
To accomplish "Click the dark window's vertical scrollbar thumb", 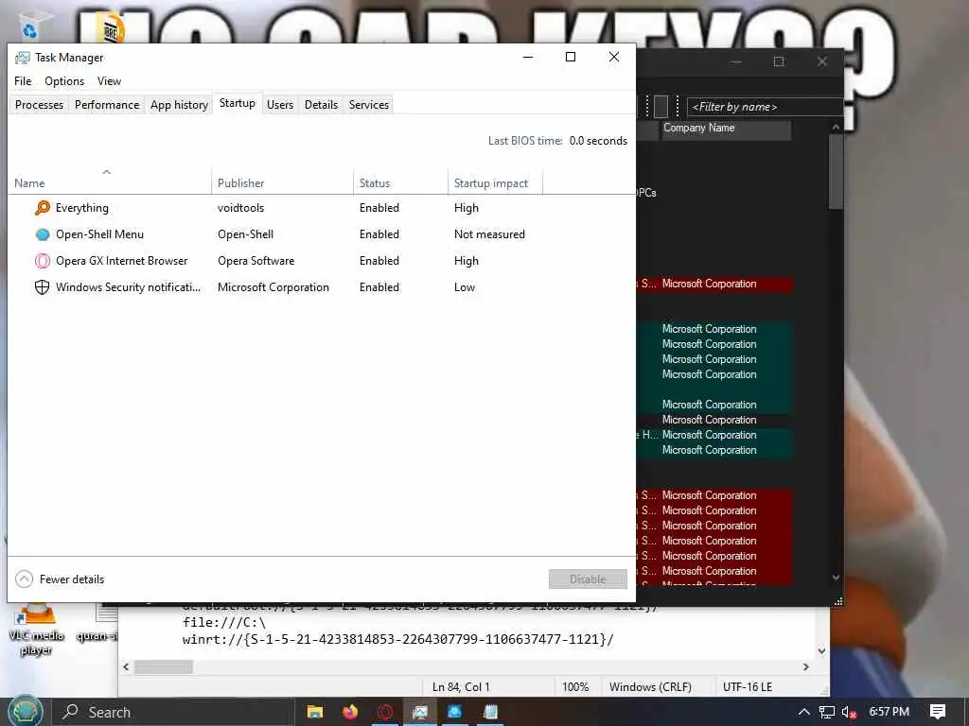I will [836, 172].
